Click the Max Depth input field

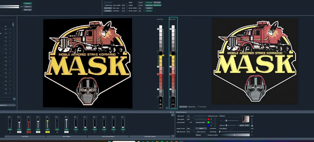191,119
